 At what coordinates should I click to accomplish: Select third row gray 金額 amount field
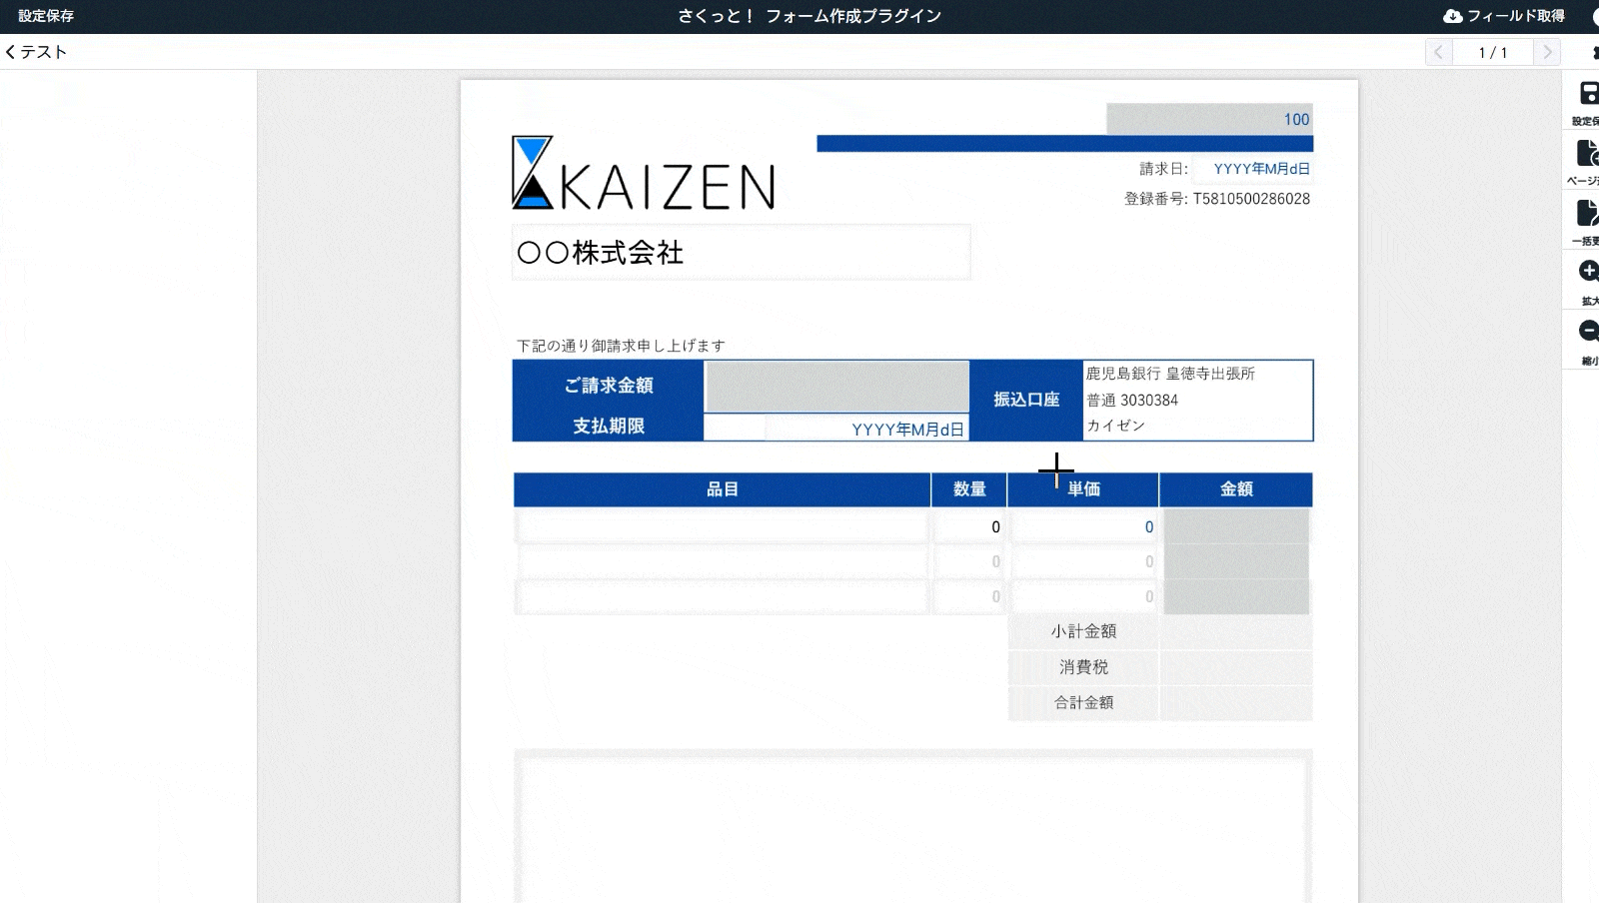tap(1236, 596)
